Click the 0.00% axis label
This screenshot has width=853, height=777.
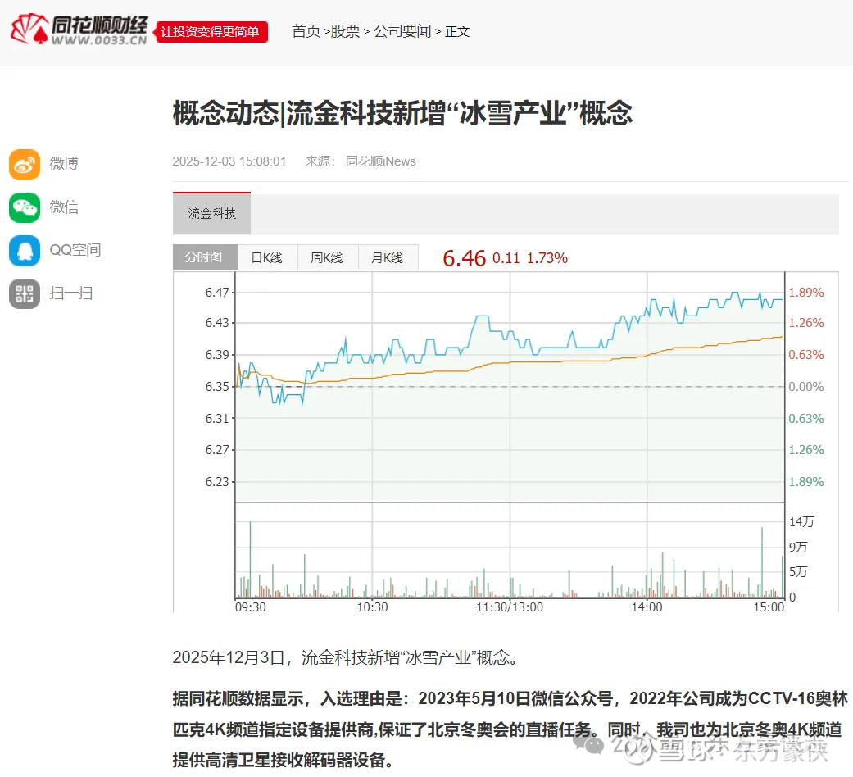pos(806,387)
